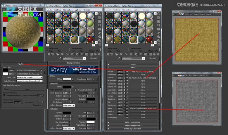Click Sample Type sphere icon in Basic parameters editor
The width and height of the screenshot is (228, 135).
click(100, 14)
